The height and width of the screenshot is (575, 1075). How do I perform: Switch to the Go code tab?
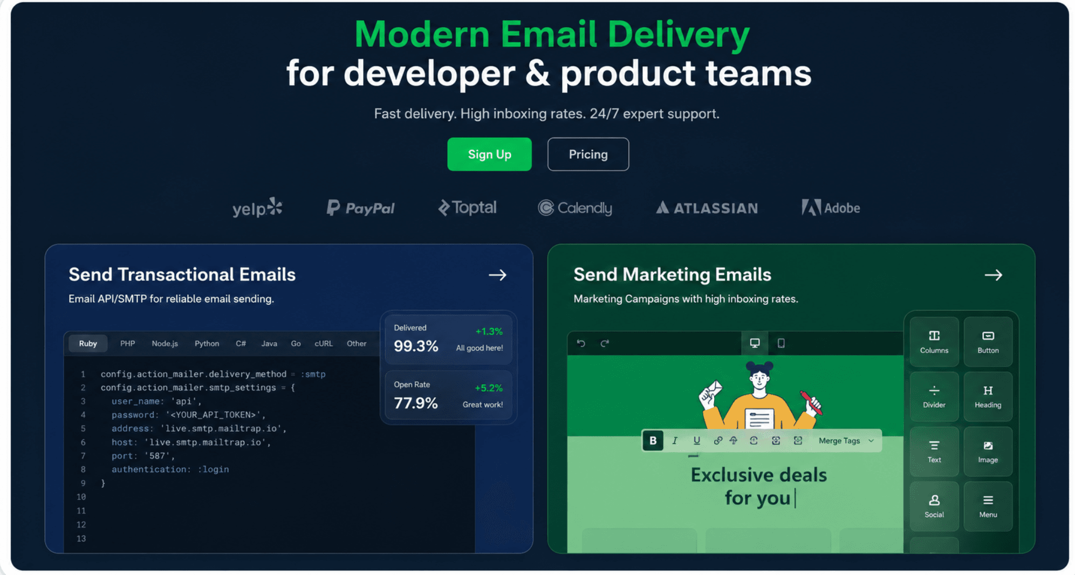296,343
